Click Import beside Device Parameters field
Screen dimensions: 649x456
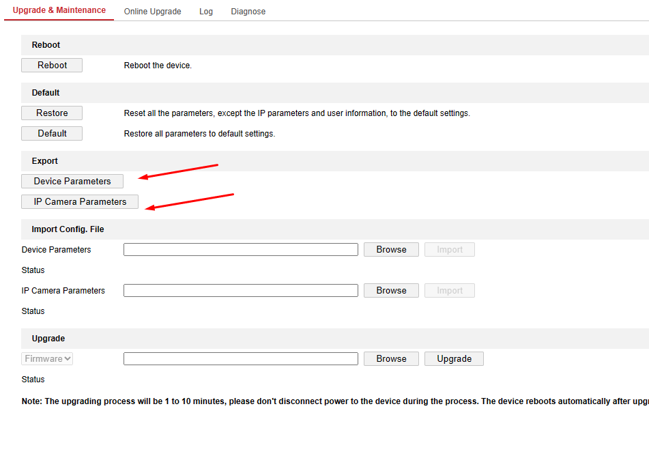coord(450,250)
